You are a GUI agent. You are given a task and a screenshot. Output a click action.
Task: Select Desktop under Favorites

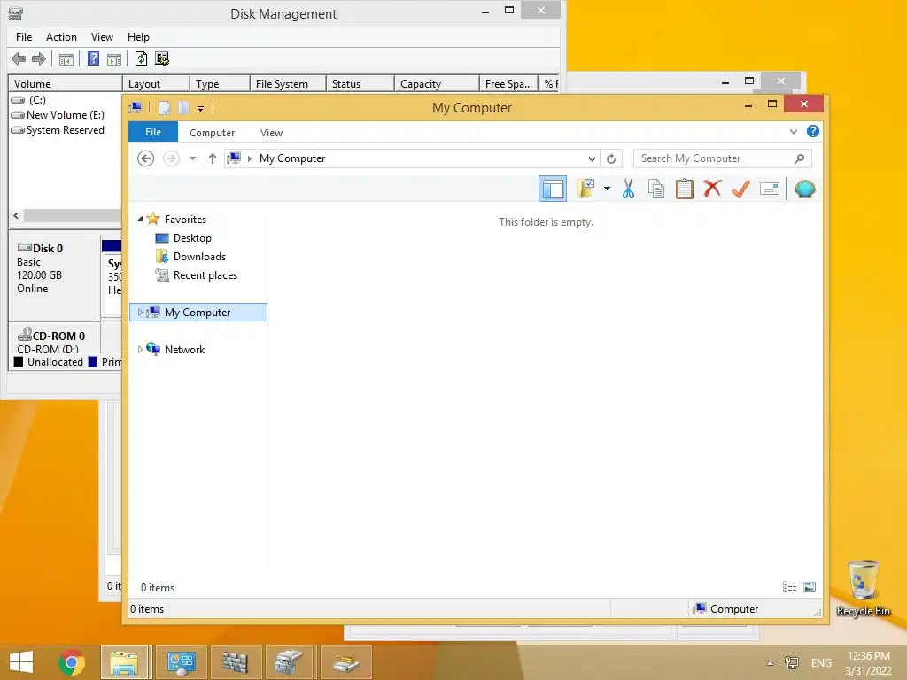(192, 238)
